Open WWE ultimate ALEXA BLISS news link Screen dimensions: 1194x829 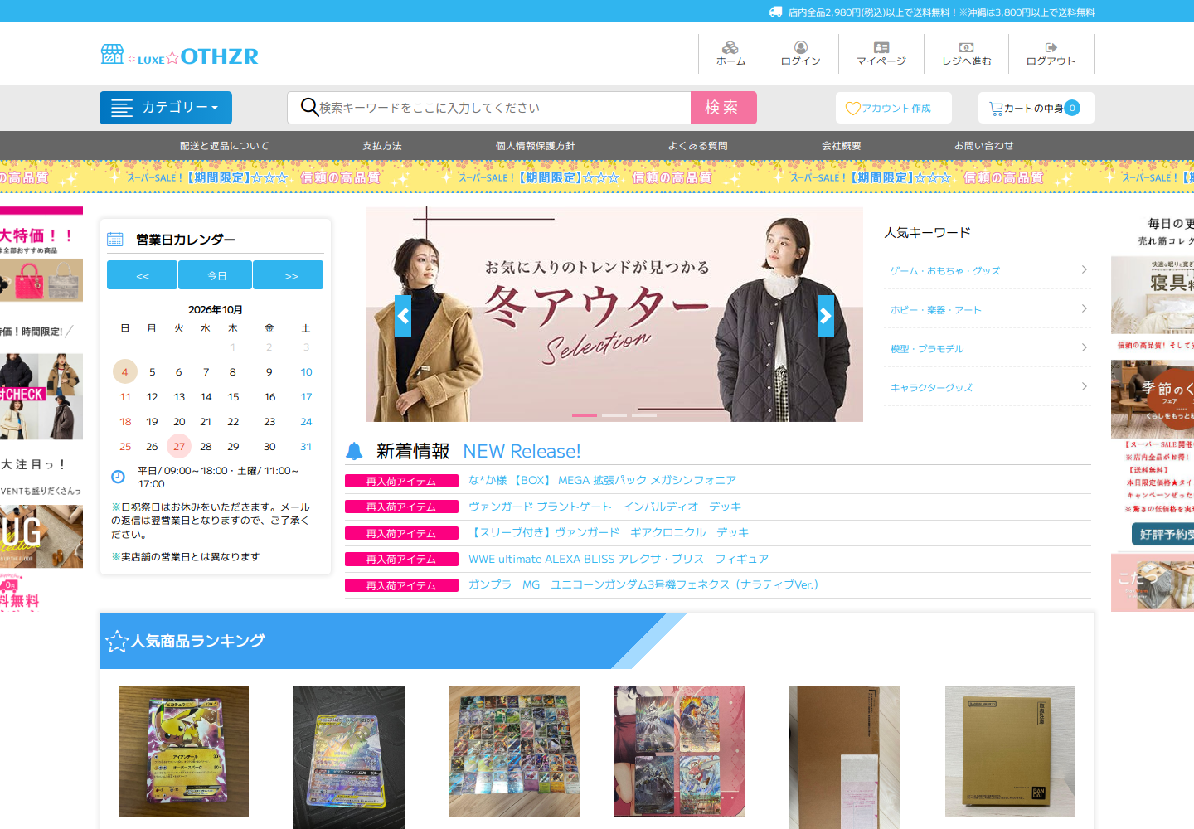[619, 559]
